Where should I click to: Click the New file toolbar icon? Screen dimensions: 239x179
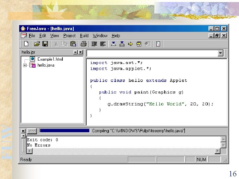tap(26, 44)
